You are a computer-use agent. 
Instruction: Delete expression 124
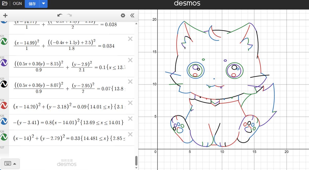[130, 103]
